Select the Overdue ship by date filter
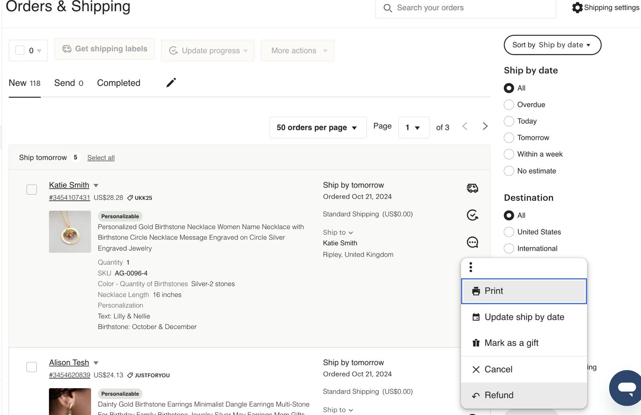Image resolution: width=641 pixels, height=415 pixels. [x=509, y=105]
